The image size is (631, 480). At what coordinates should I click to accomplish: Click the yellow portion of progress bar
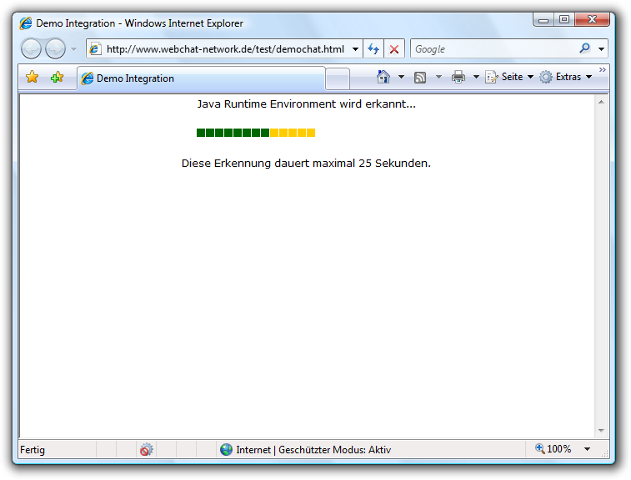[x=293, y=133]
